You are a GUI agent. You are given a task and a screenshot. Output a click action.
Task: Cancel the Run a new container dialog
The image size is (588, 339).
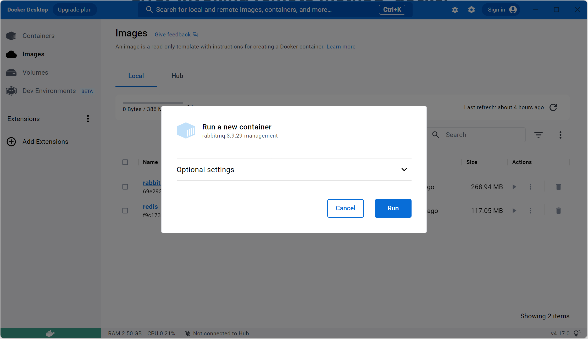(345, 208)
